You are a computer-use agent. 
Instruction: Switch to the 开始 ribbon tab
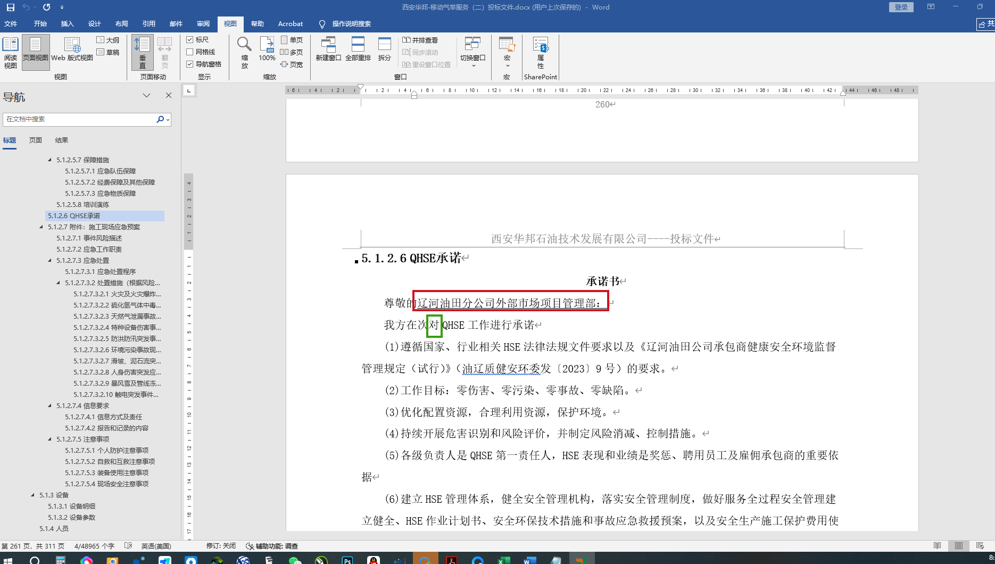[40, 24]
